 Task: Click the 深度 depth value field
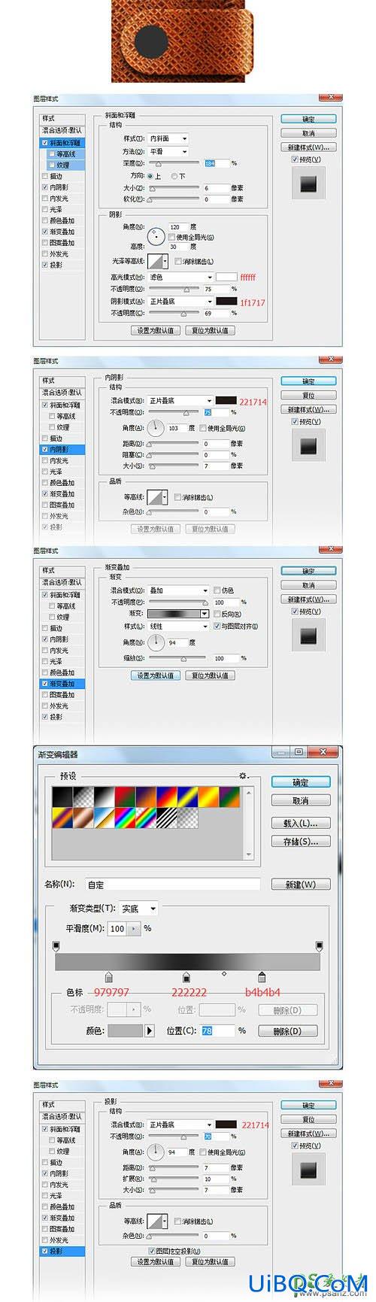pos(217,163)
